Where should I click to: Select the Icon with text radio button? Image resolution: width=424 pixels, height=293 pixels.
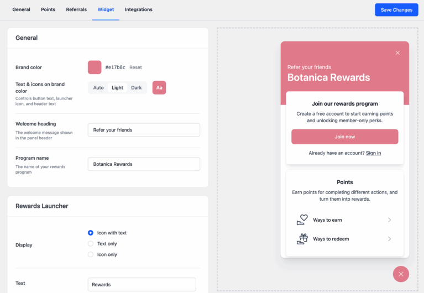[x=91, y=233]
